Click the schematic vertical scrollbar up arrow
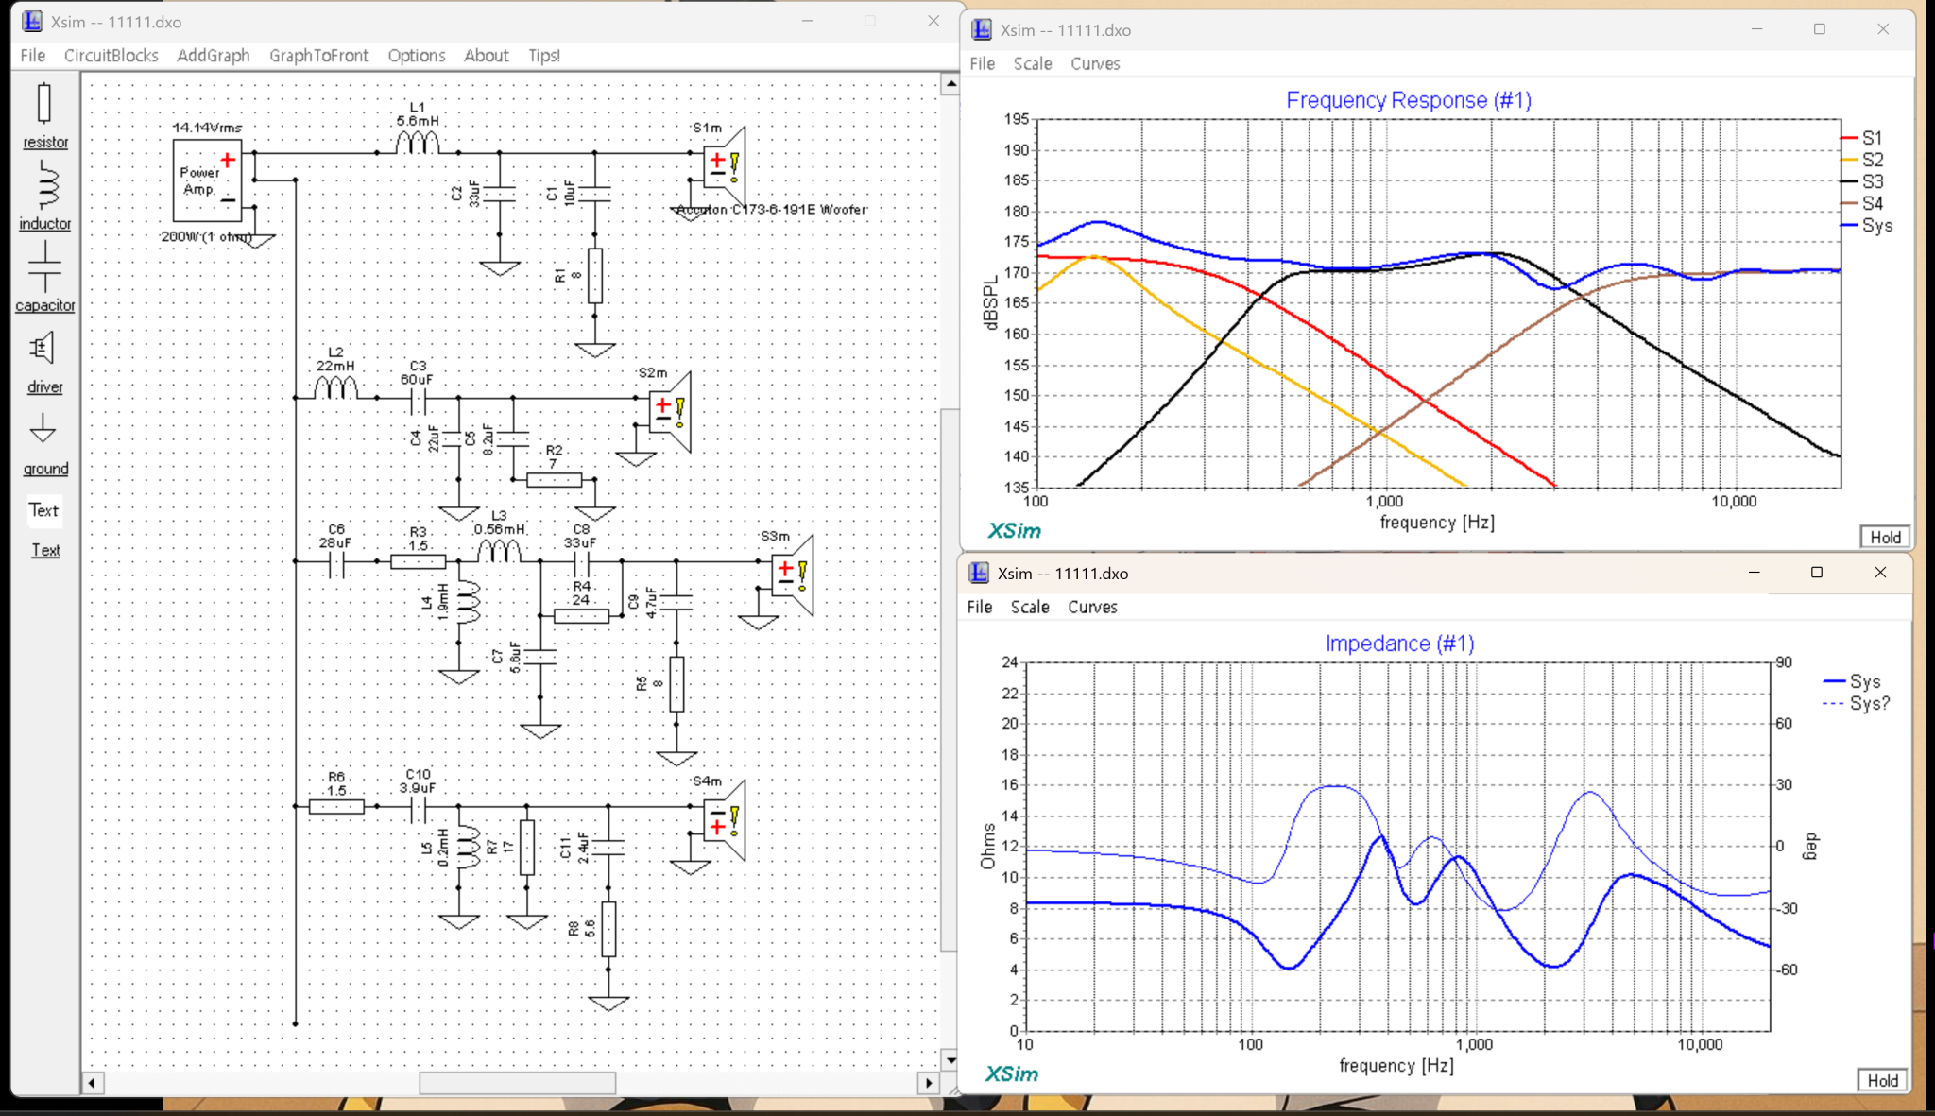1935x1116 pixels. pos(950,84)
